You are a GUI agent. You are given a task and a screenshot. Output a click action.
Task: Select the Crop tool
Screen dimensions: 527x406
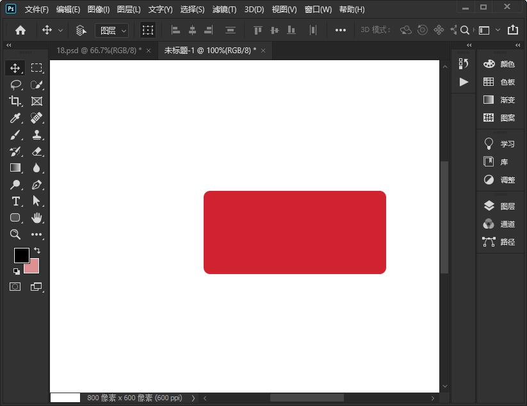(15, 101)
